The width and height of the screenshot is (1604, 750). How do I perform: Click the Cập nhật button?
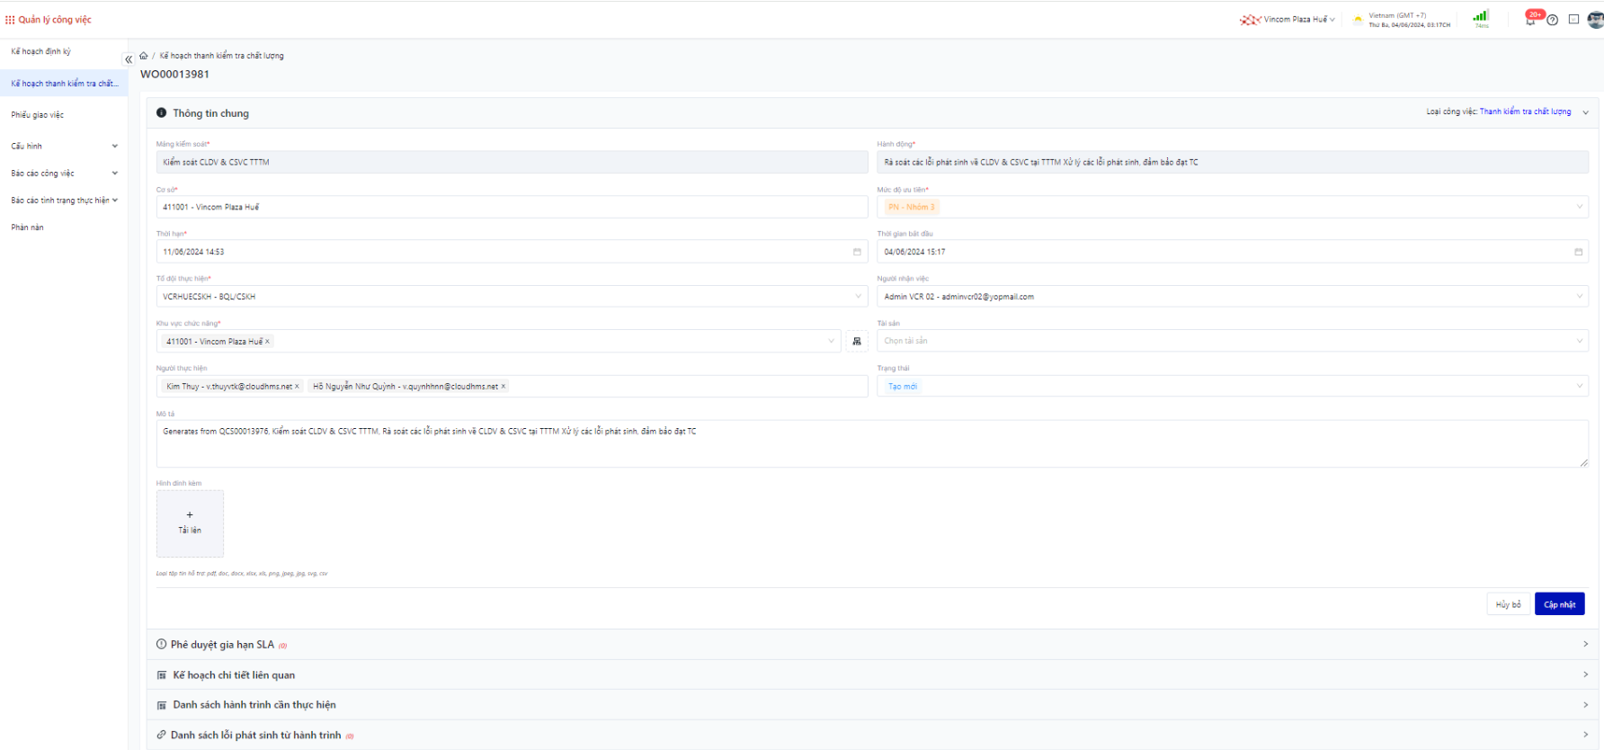(x=1559, y=604)
